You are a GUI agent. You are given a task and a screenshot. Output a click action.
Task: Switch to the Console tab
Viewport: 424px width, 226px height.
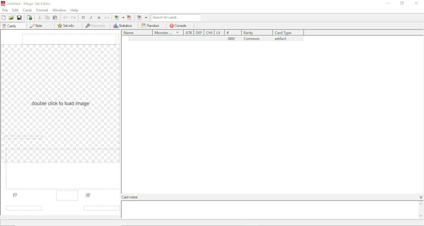coord(178,26)
